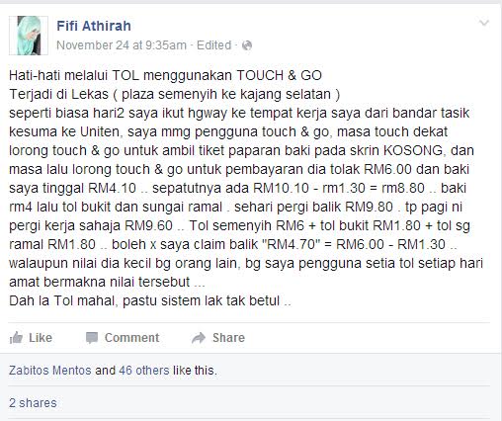Click the last line Dah la Tol mahal
Screen dimensions: 502x421
(150, 300)
